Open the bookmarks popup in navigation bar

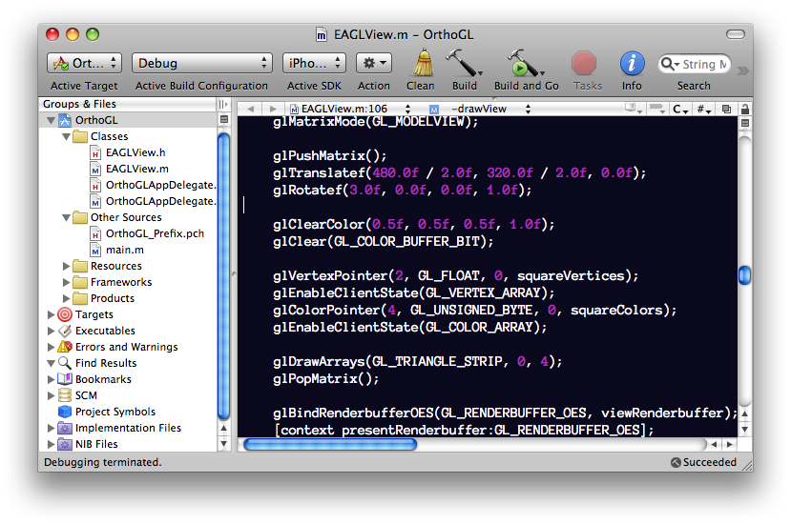click(633, 109)
